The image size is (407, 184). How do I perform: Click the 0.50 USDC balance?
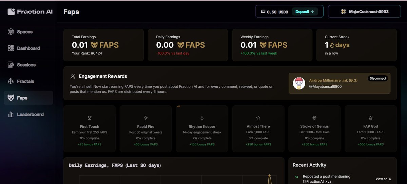point(277,12)
